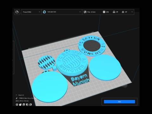Collapse the Object list chevron
This screenshot has height=114, width=152.
click(16, 95)
